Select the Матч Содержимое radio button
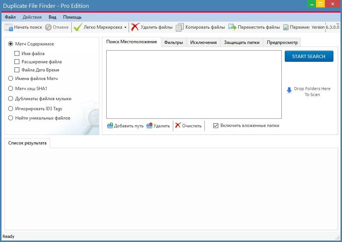 click(x=10, y=44)
